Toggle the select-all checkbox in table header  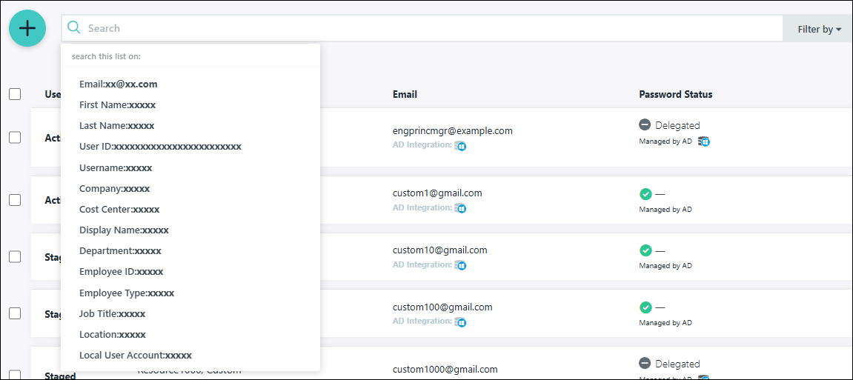pos(15,94)
